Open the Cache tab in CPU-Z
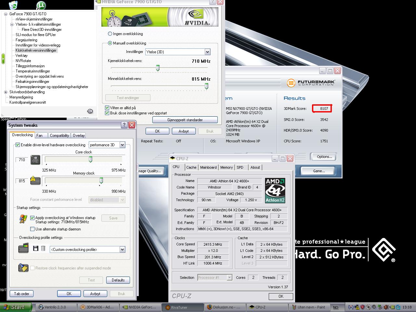416x312 pixels. (191, 167)
